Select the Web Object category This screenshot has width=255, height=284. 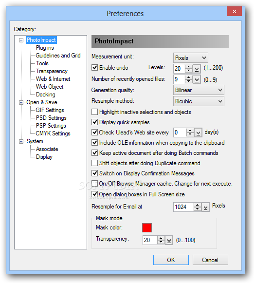click(50, 87)
